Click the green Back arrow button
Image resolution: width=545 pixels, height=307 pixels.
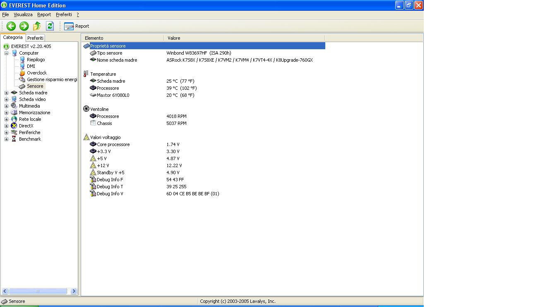point(11,26)
